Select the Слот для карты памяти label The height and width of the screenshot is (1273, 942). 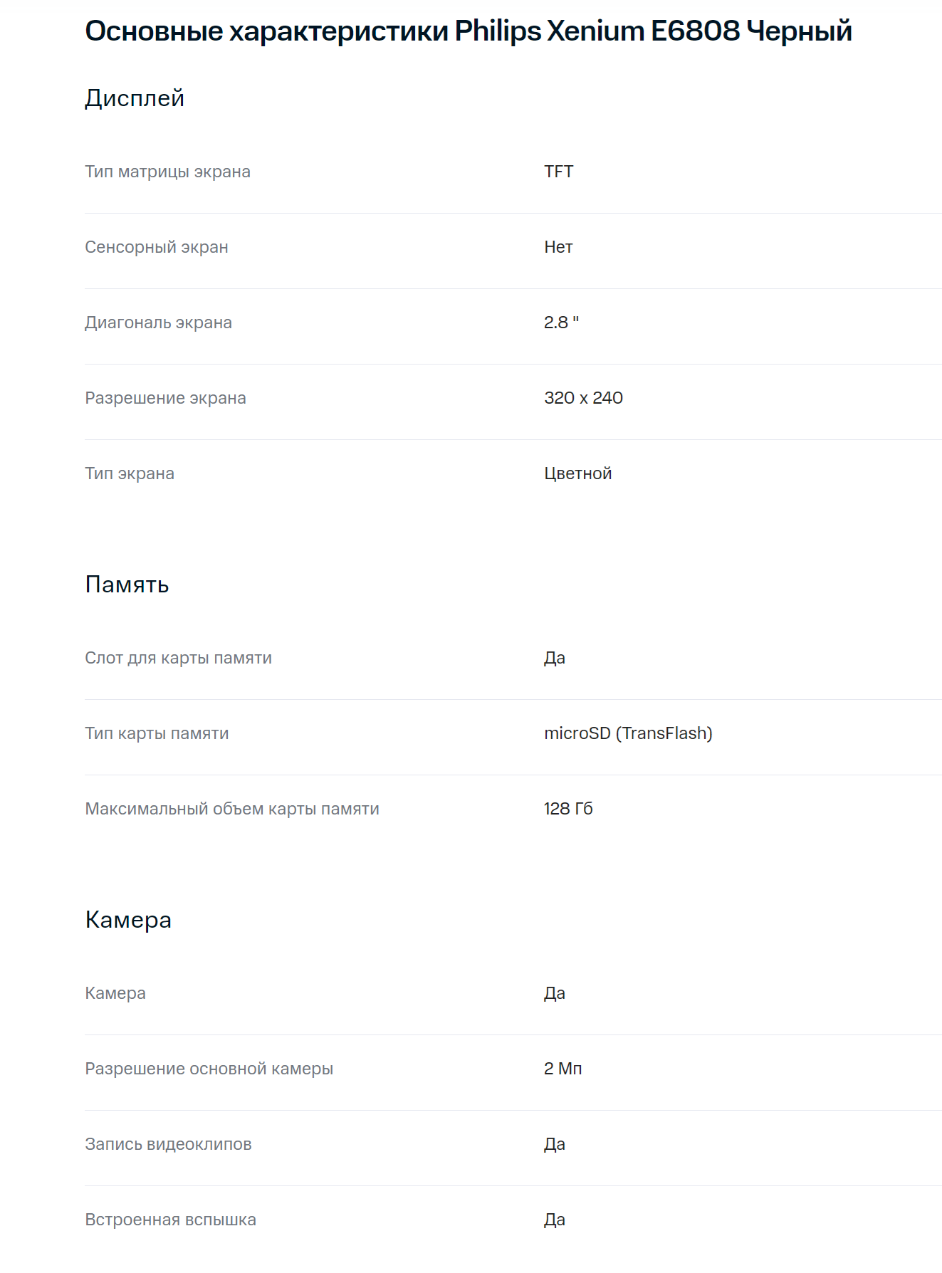click(x=178, y=658)
